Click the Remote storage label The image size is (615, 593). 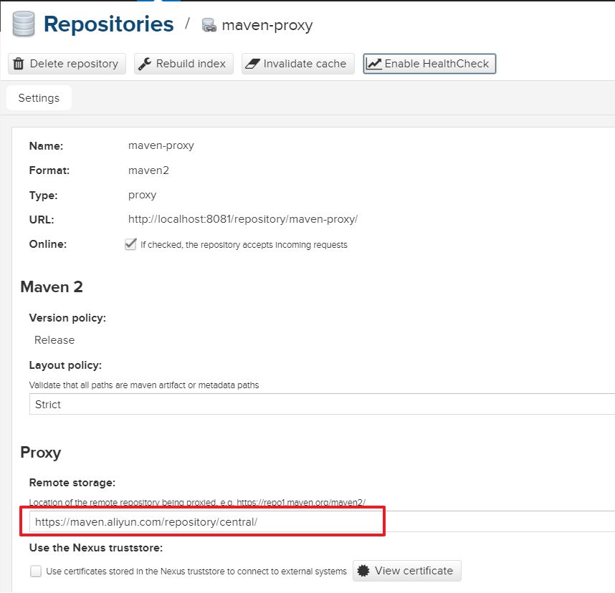[72, 483]
